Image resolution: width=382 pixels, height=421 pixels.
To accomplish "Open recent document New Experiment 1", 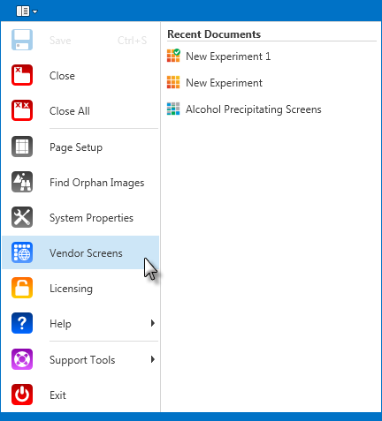I will tap(218, 56).
